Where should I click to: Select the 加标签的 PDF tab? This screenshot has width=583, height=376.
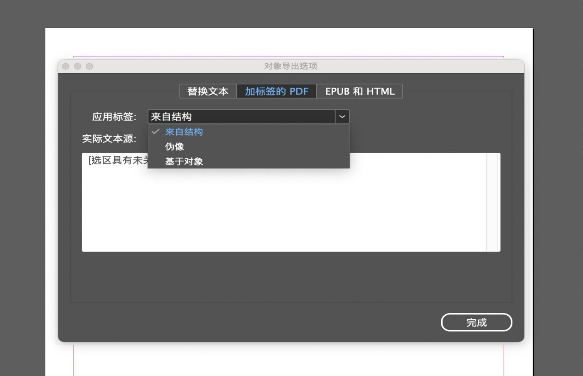pyautogui.click(x=276, y=91)
